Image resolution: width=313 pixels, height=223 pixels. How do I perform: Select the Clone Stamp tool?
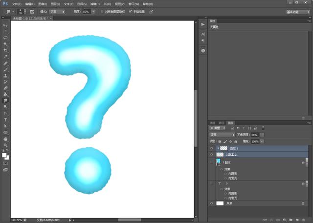[x=5, y=76]
